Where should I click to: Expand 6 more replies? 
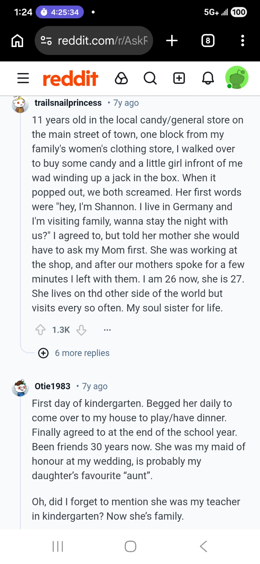[82, 353]
